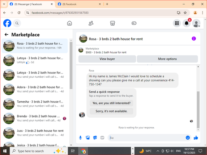Viewport: 207px width, 155px height.
Task: Go to Facebook Home icon
Action: pos(70,23)
